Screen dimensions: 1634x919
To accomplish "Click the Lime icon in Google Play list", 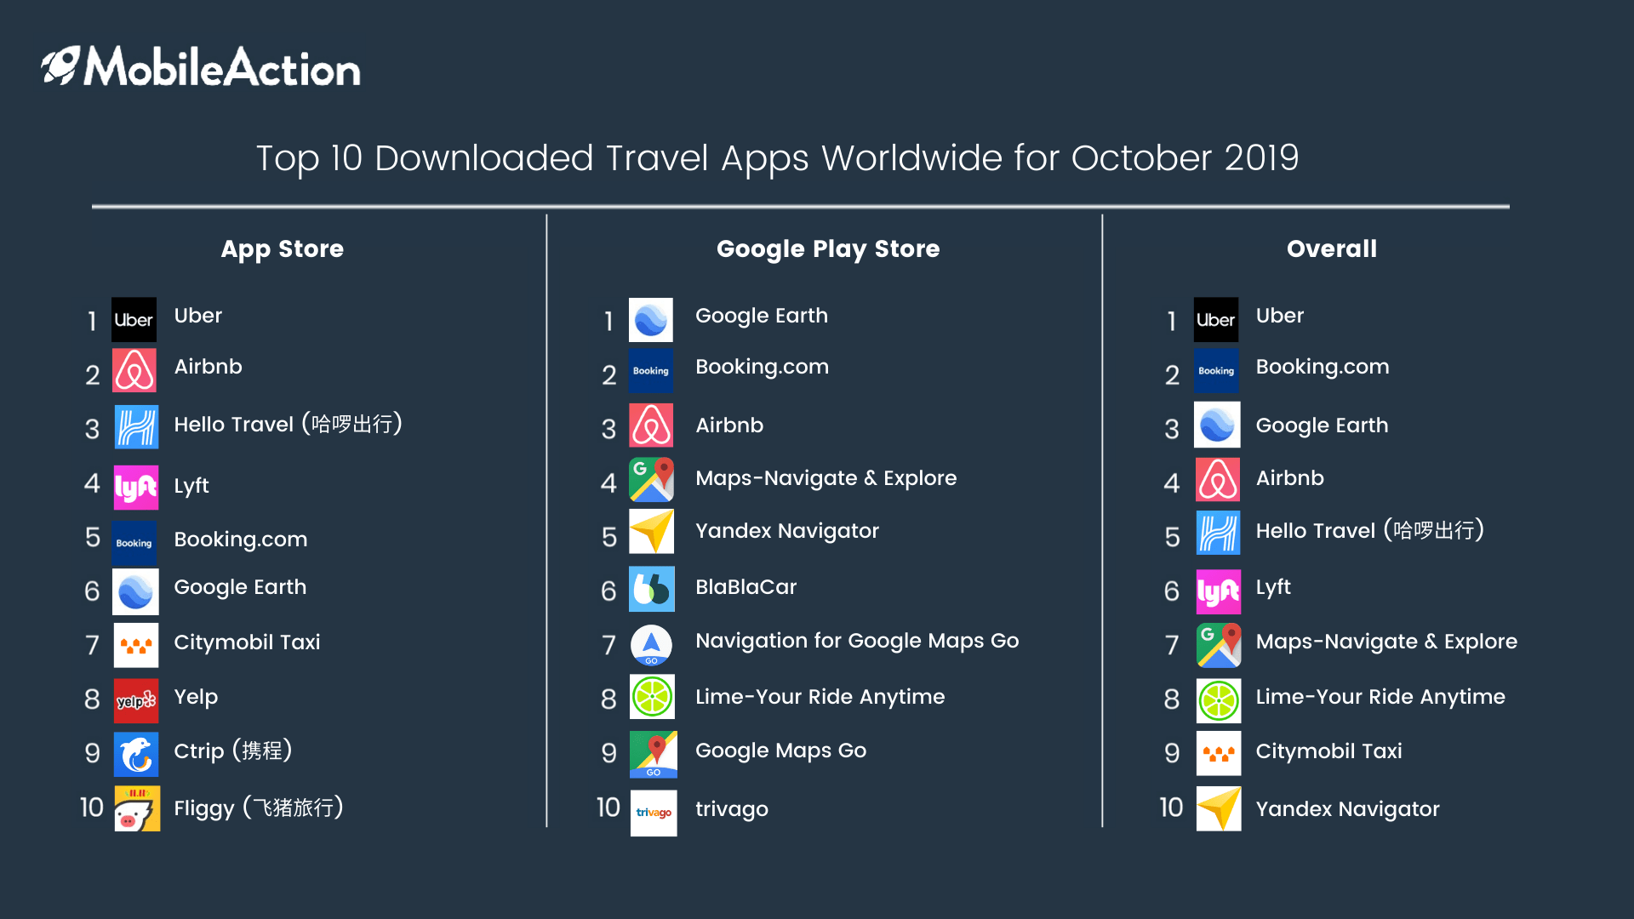I will point(653,697).
